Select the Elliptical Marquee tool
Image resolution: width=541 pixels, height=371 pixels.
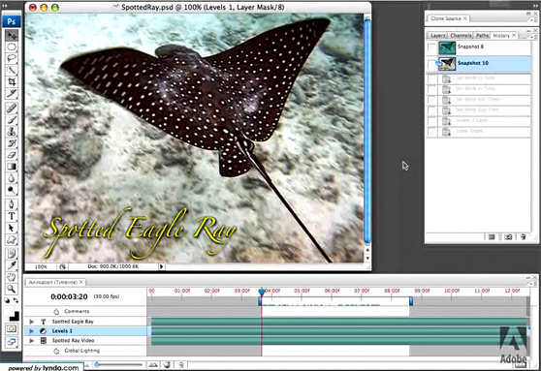tap(12, 46)
